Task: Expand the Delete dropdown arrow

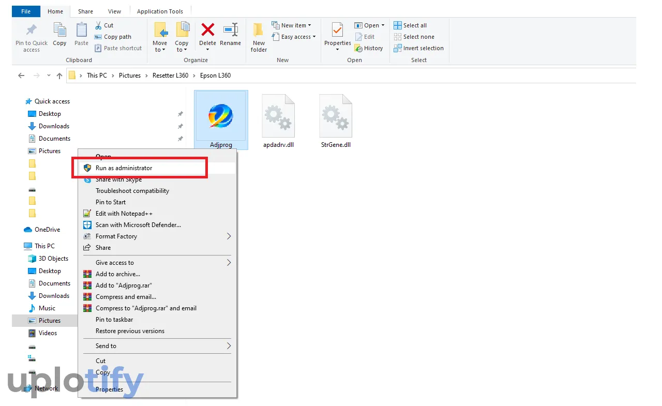Action: 208,50
